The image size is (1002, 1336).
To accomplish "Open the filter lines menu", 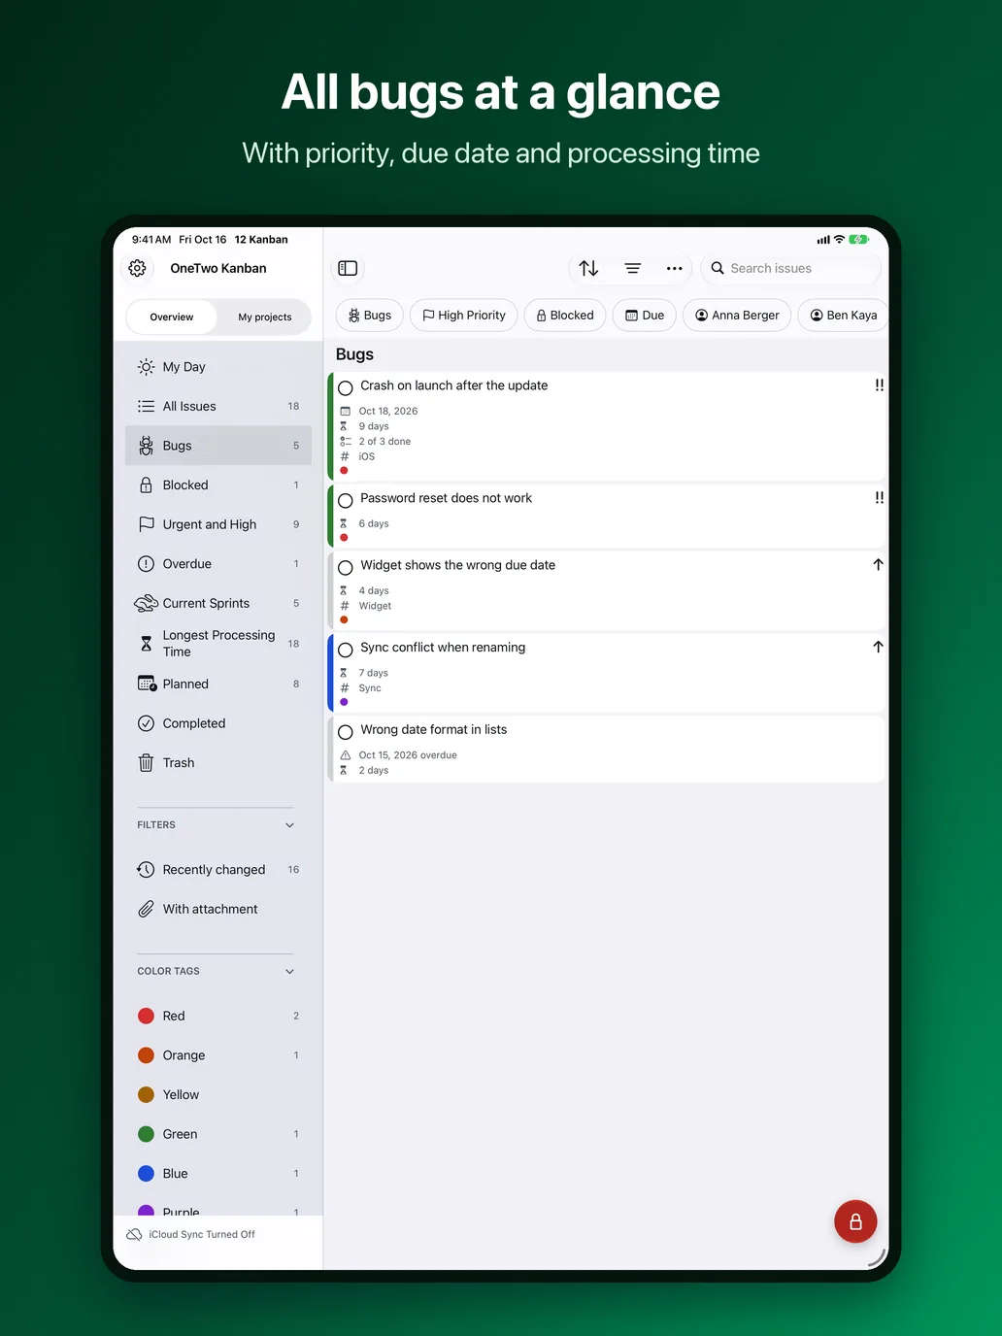I will 632,268.
